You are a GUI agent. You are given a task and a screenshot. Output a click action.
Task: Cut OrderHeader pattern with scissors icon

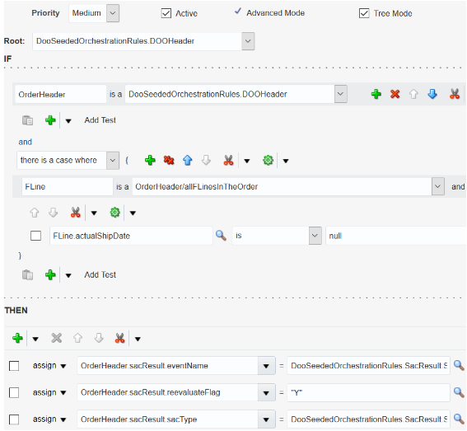455,94
